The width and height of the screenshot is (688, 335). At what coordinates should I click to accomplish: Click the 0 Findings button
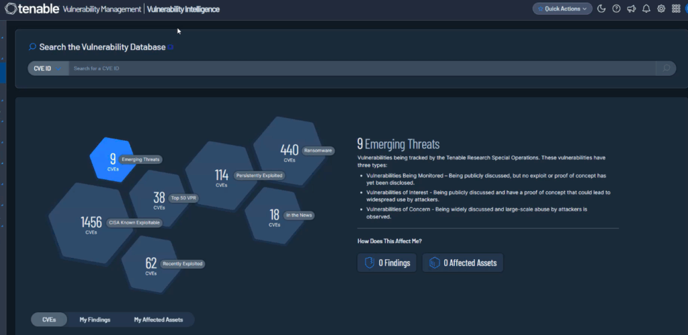click(x=388, y=262)
